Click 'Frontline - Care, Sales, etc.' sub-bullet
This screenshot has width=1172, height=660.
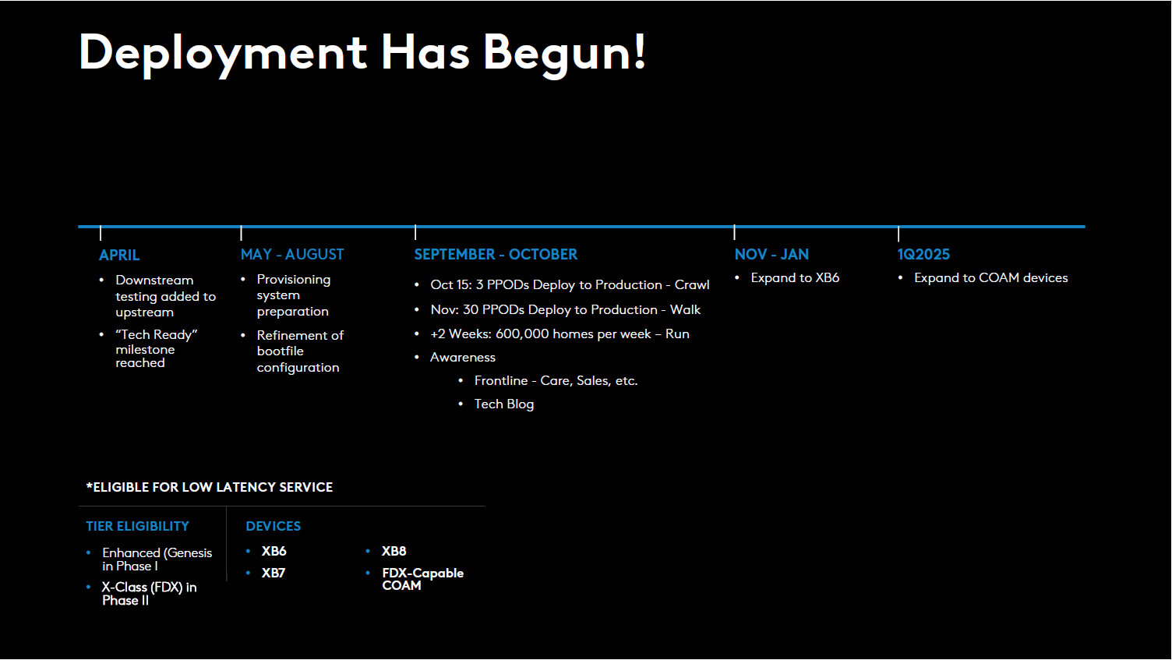556,380
